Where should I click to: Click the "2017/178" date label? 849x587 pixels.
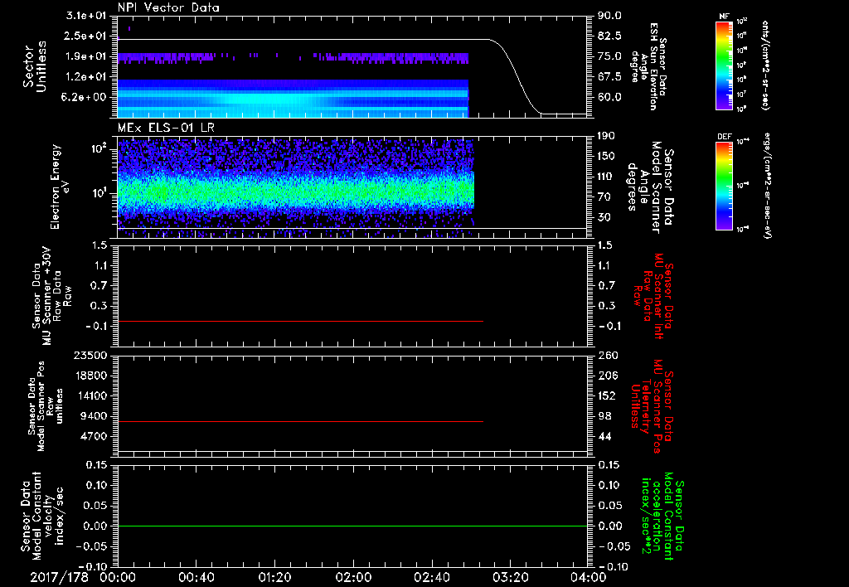[59, 577]
